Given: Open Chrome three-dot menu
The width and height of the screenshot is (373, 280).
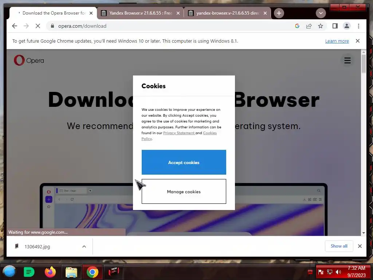Looking at the screenshot, I should point(358,26).
